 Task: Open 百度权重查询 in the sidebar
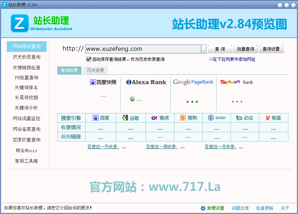[x=27, y=140]
